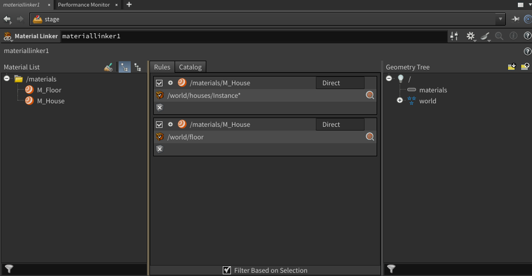This screenshot has width=532, height=276.
Task: Uncheck the second M_House rule checkbox
Action: coord(160,124)
